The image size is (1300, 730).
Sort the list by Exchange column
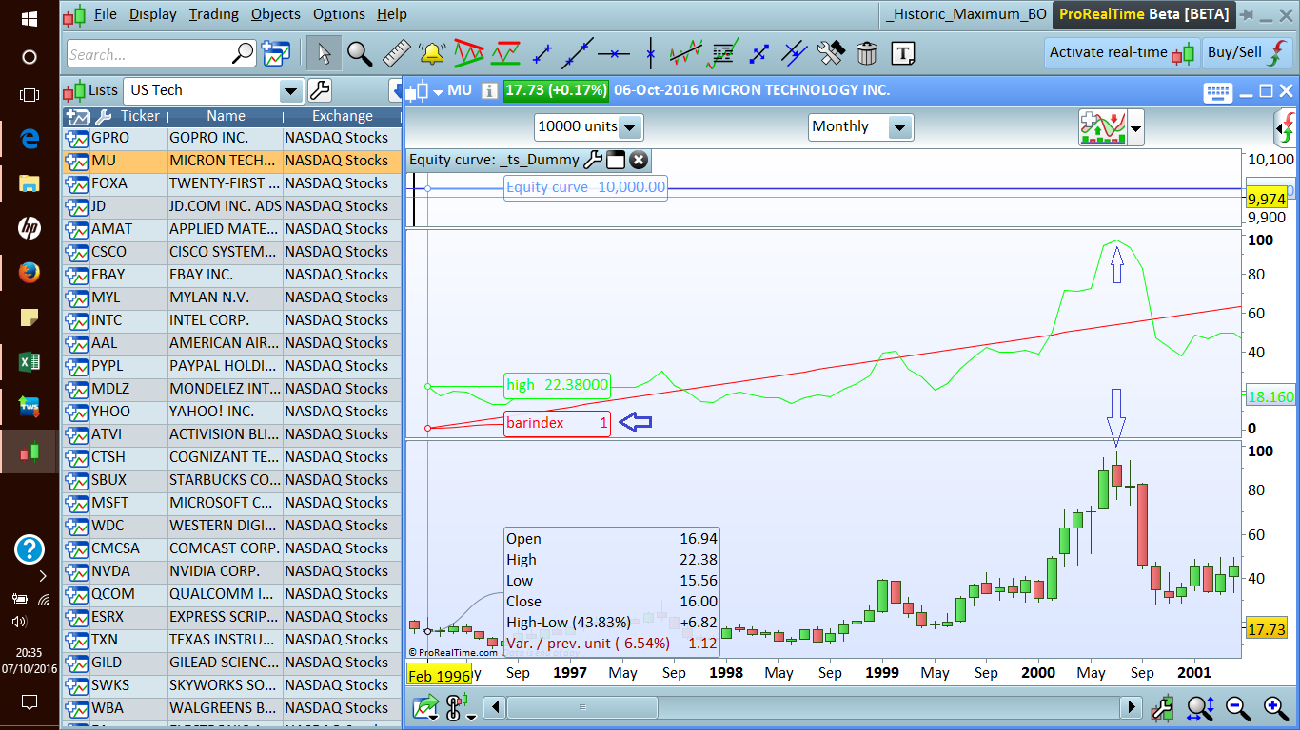click(343, 116)
